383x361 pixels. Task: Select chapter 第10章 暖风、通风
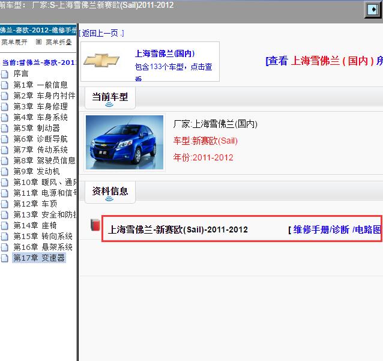(45, 182)
